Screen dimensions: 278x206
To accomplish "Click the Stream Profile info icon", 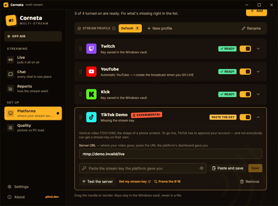I will [x=114, y=28].
